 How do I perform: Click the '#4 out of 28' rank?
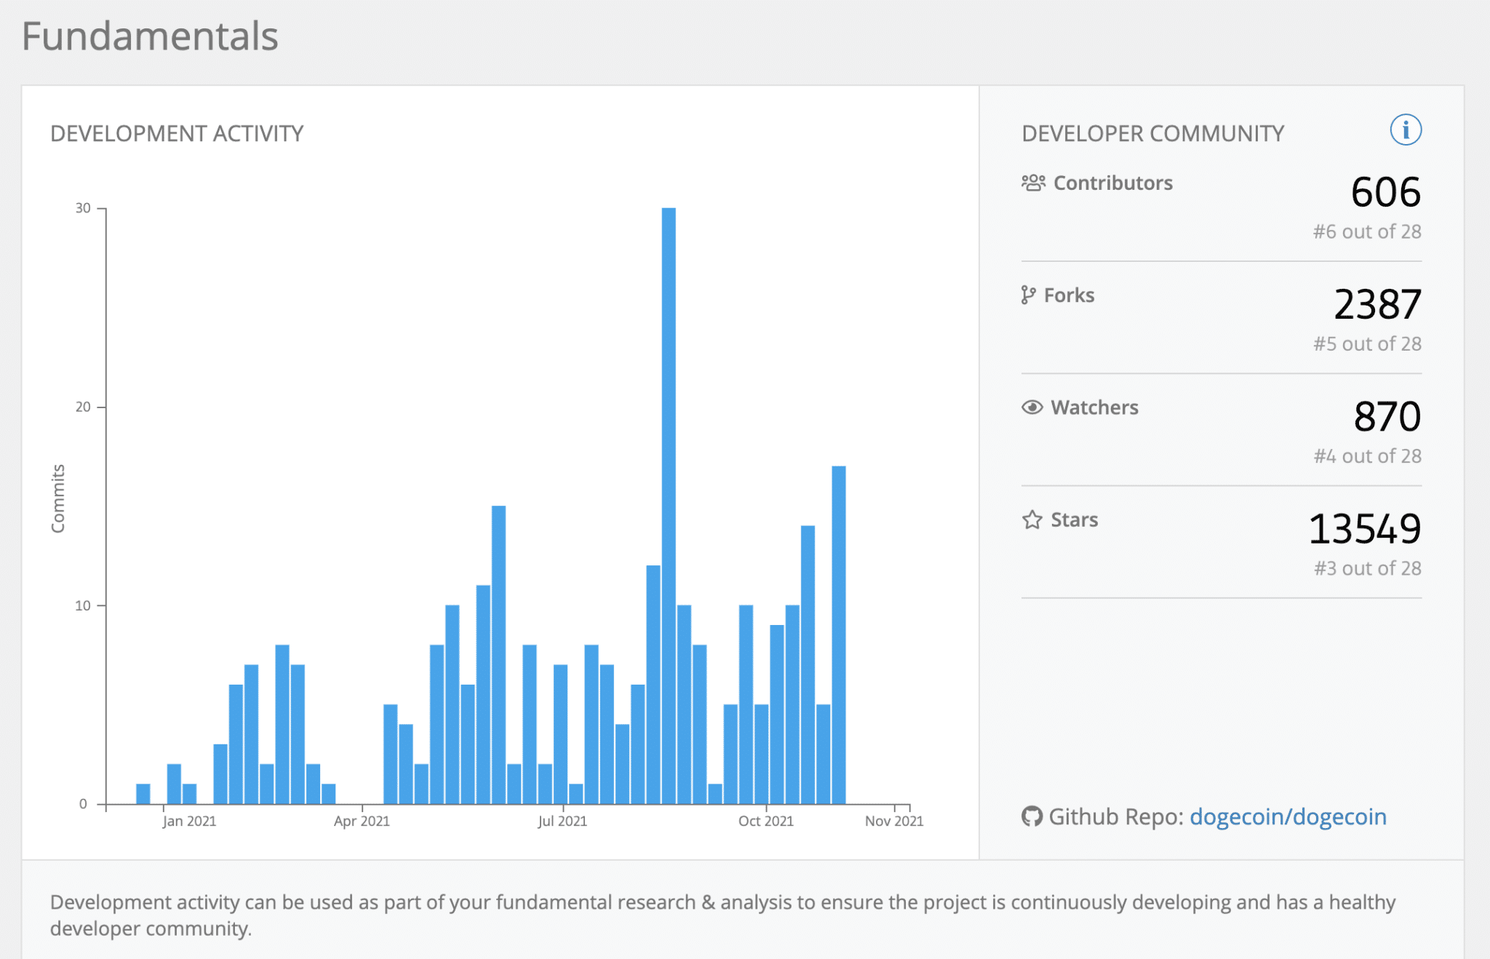1367,455
